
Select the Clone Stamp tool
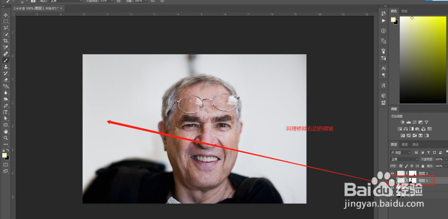tap(5, 67)
